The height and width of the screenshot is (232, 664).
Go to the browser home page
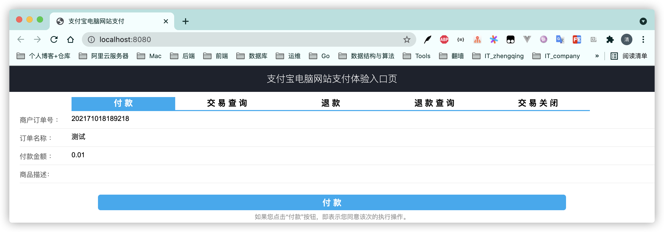click(x=70, y=39)
